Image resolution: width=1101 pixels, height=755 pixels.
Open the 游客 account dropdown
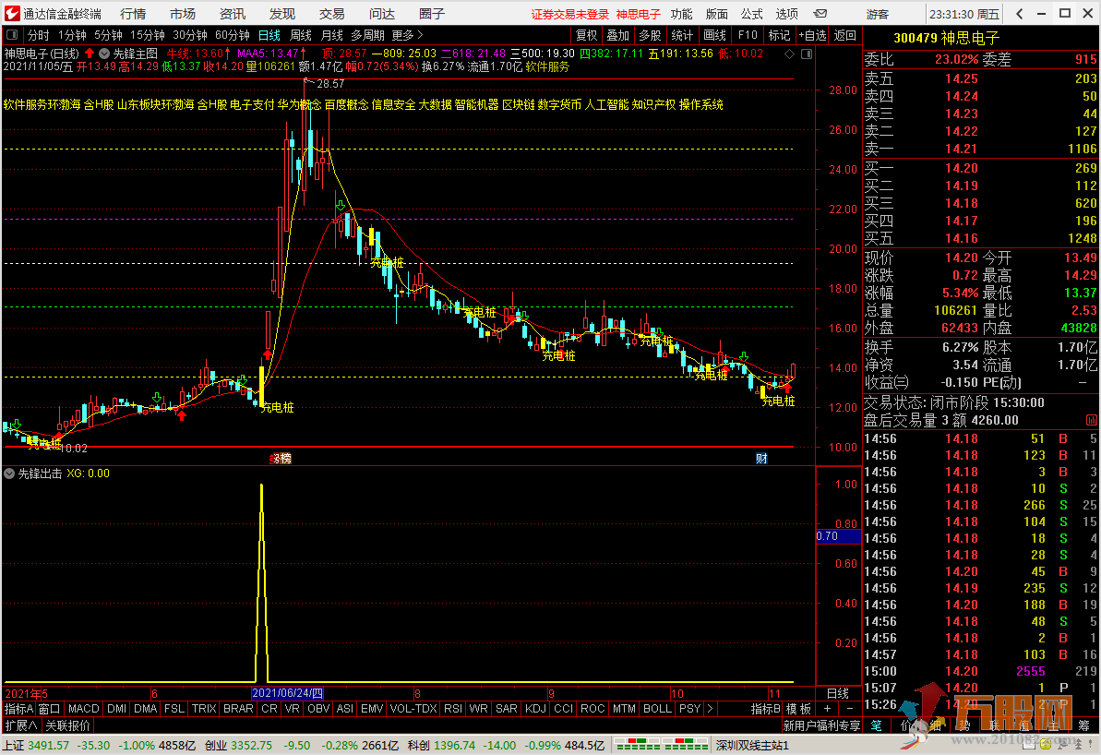pyautogui.click(x=877, y=13)
